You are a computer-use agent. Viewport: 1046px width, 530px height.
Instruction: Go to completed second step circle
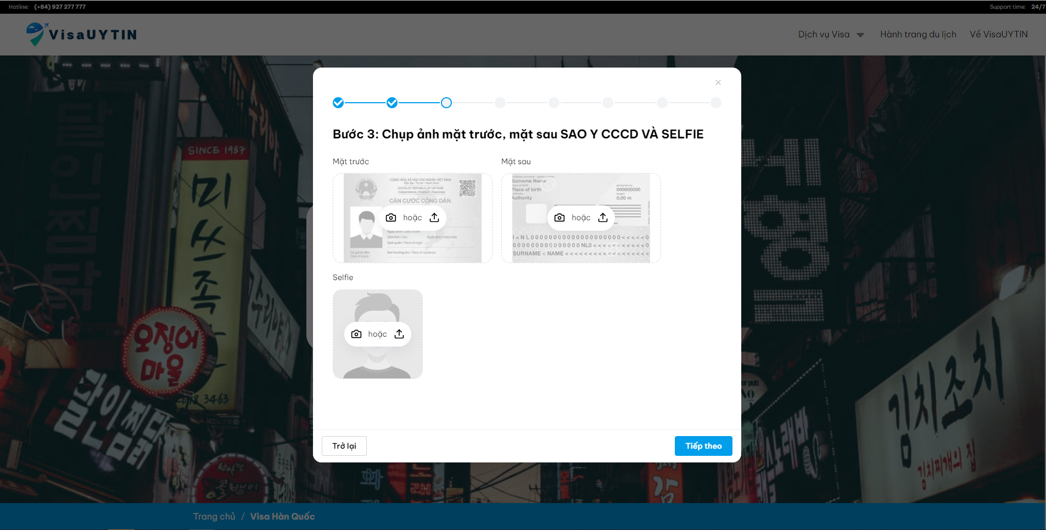[392, 103]
